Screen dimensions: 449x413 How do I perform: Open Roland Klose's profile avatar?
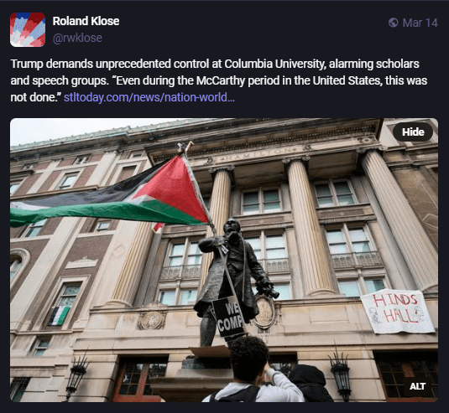pyautogui.click(x=28, y=29)
